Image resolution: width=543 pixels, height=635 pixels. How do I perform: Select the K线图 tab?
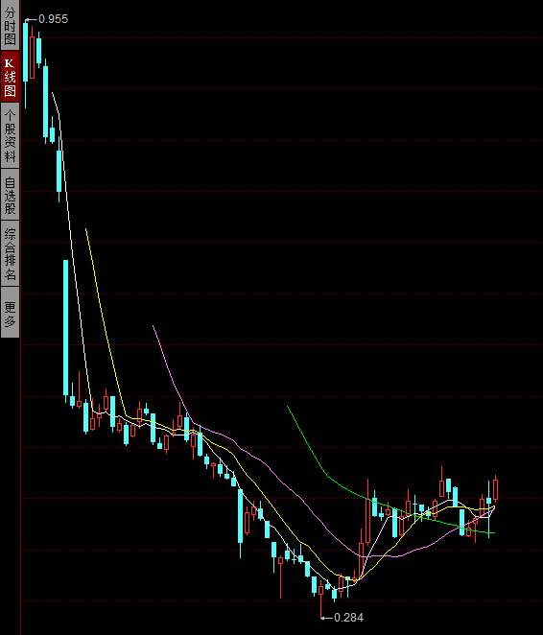tap(10, 76)
